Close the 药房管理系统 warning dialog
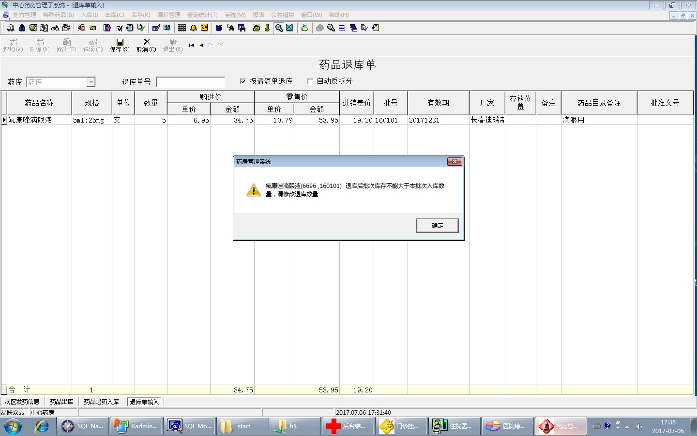The image size is (697, 436). (455, 161)
